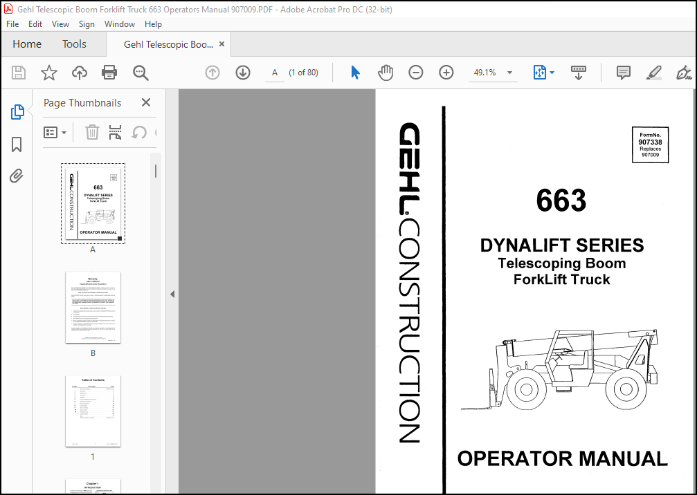The width and height of the screenshot is (697, 495).
Task: Click the FormNo. 907338 box
Action: [651, 144]
